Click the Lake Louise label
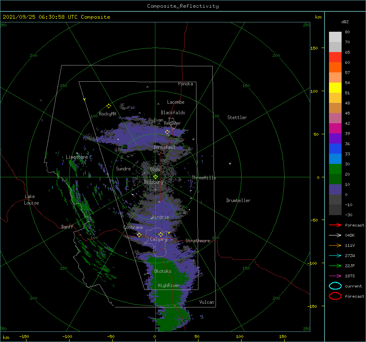Image resolution: width=366 pixels, height=342 pixels. pyautogui.click(x=31, y=200)
